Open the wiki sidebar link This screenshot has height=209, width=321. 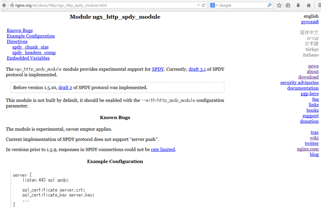314,138
